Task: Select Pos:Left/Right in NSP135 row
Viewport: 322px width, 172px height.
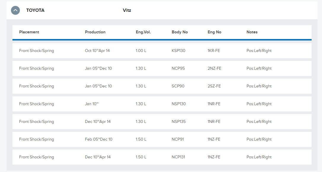Action: [259, 122]
